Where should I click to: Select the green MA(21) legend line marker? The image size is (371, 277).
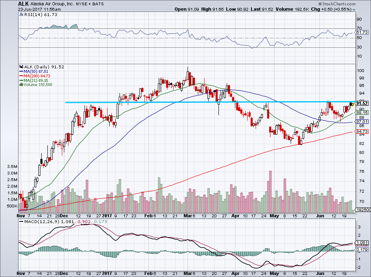click(21, 81)
